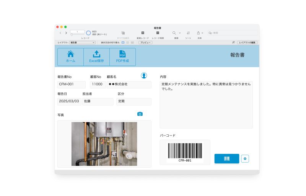Viewport: 306px width, 196px height.
Task: Switch to table view icon
Action: 132,42
